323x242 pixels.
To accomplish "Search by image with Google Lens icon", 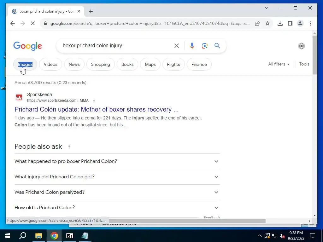I will pos(204,46).
